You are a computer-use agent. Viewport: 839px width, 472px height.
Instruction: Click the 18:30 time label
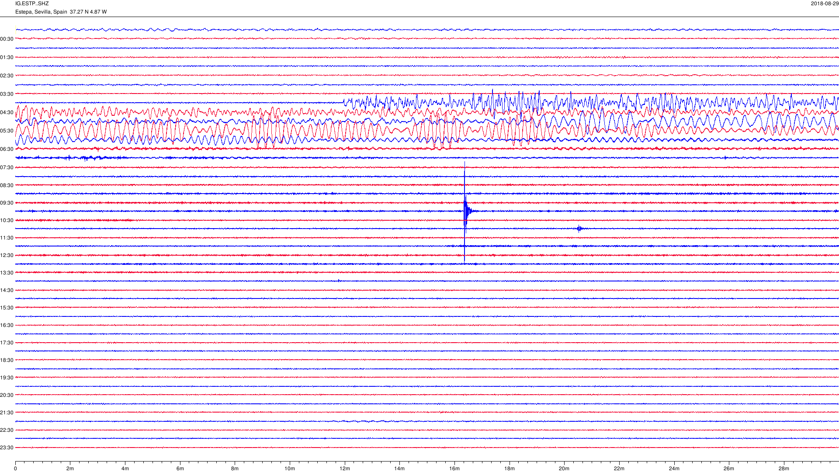point(7,360)
